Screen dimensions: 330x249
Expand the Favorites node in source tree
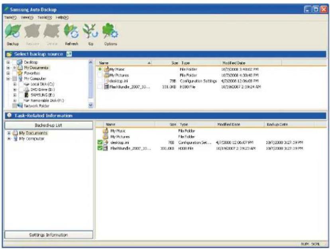point(8,73)
